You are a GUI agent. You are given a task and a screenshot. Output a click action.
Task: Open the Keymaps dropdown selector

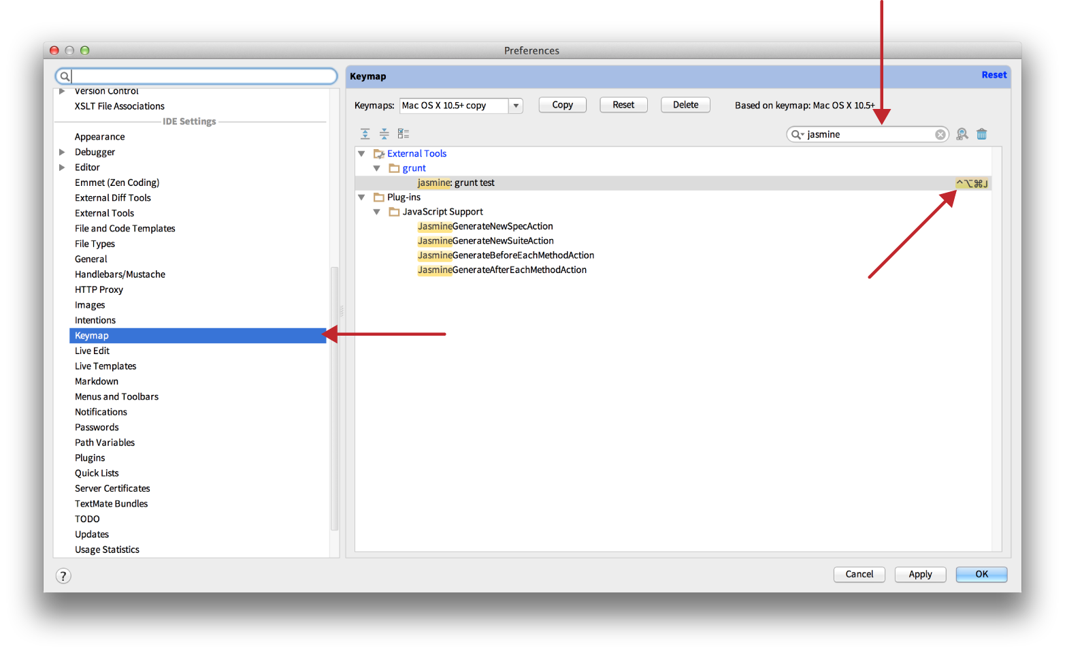(x=515, y=106)
